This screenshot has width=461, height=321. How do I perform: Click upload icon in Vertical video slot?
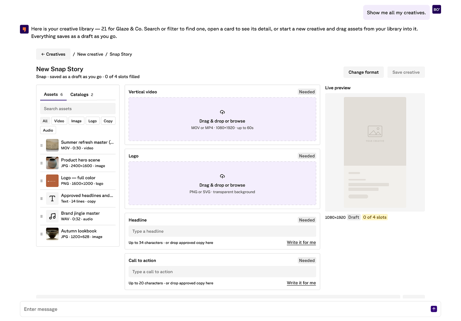[x=222, y=112]
